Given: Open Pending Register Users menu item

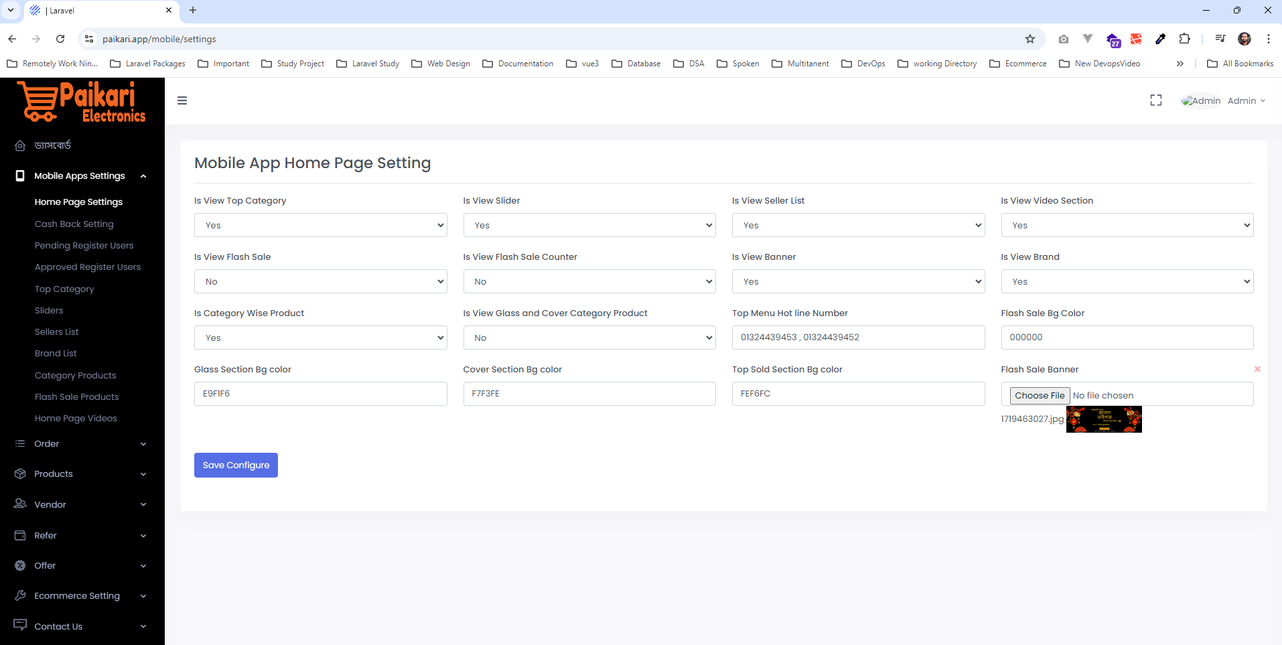Looking at the screenshot, I should tap(84, 245).
